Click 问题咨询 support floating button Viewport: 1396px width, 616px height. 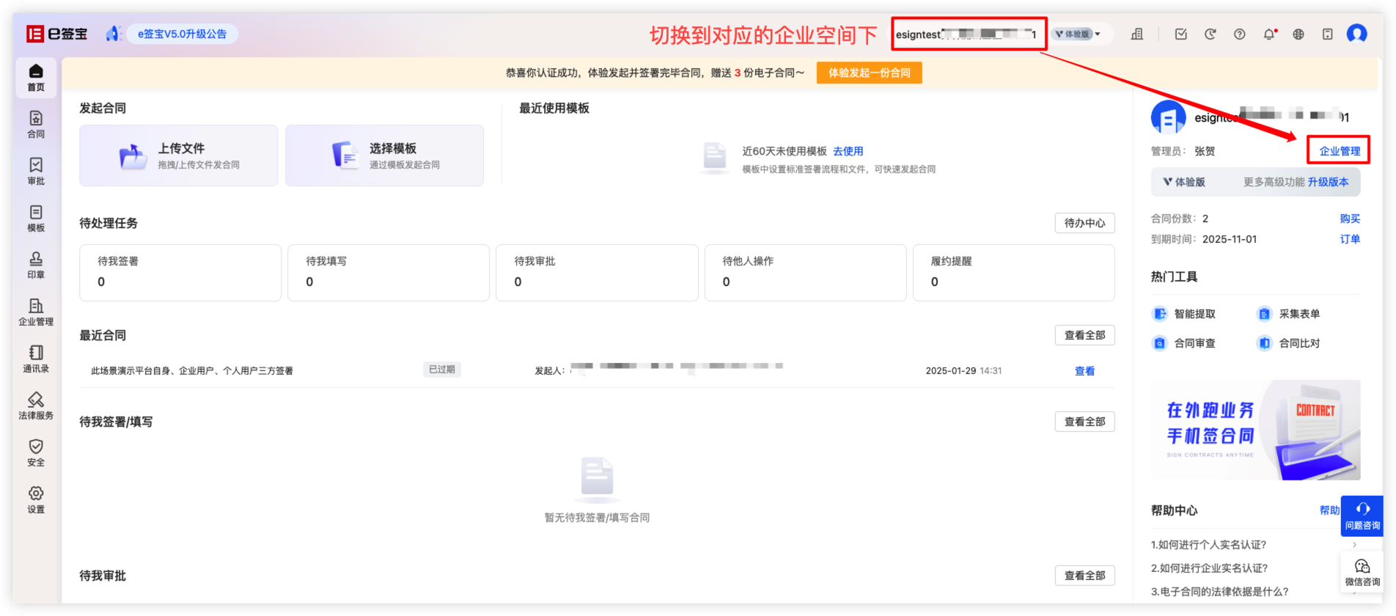point(1362,516)
